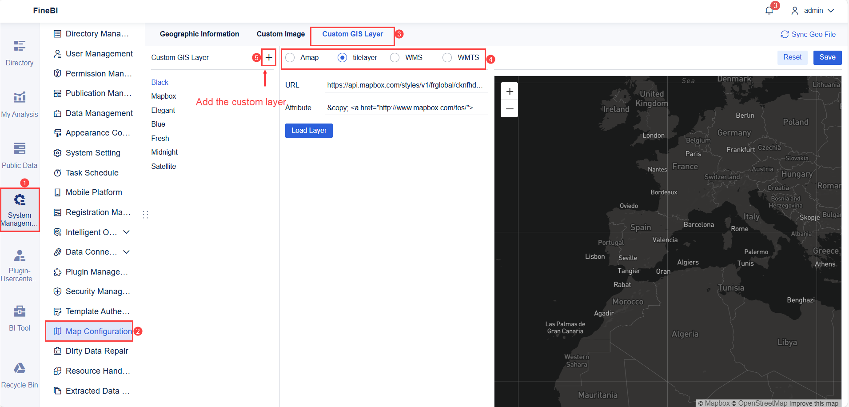Click the Sync Geo File refresh icon
Screen dimensions: 849x407
(785, 34)
